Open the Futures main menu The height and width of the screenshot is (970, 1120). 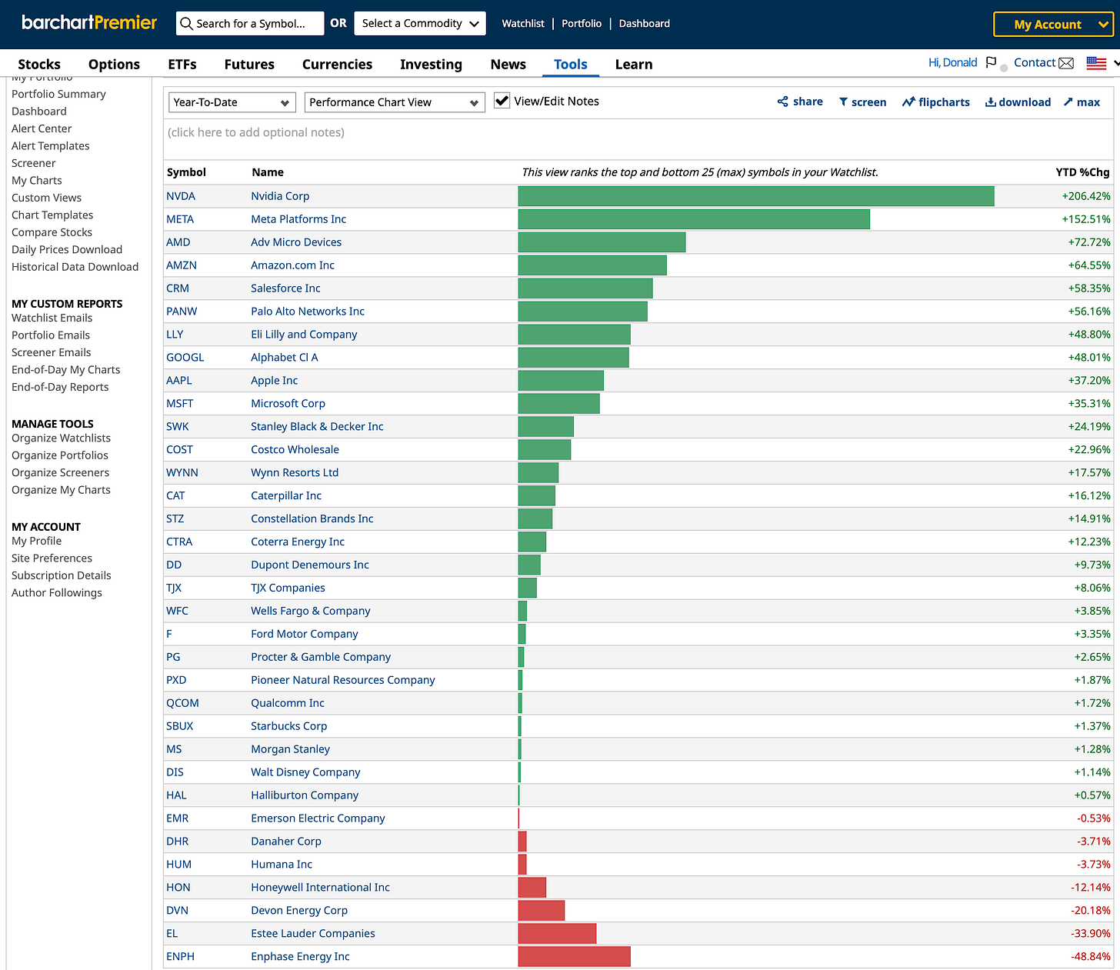(249, 65)
